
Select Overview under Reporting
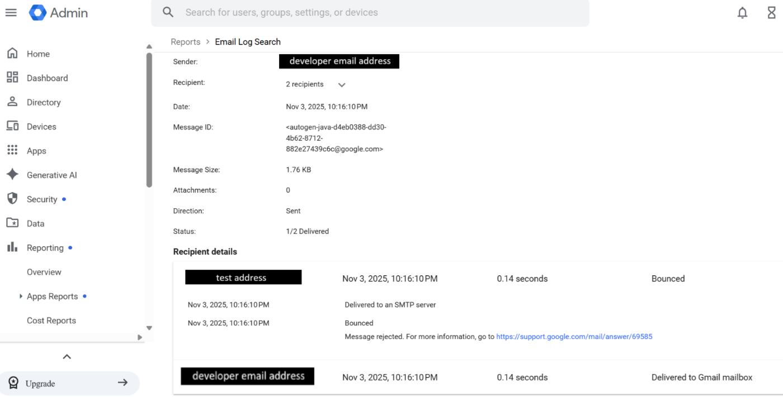(x=44, y=272)
